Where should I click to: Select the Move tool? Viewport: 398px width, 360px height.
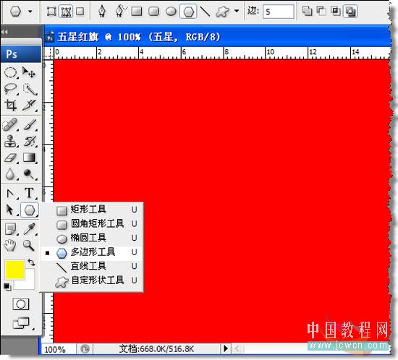(x=29, y=72)
